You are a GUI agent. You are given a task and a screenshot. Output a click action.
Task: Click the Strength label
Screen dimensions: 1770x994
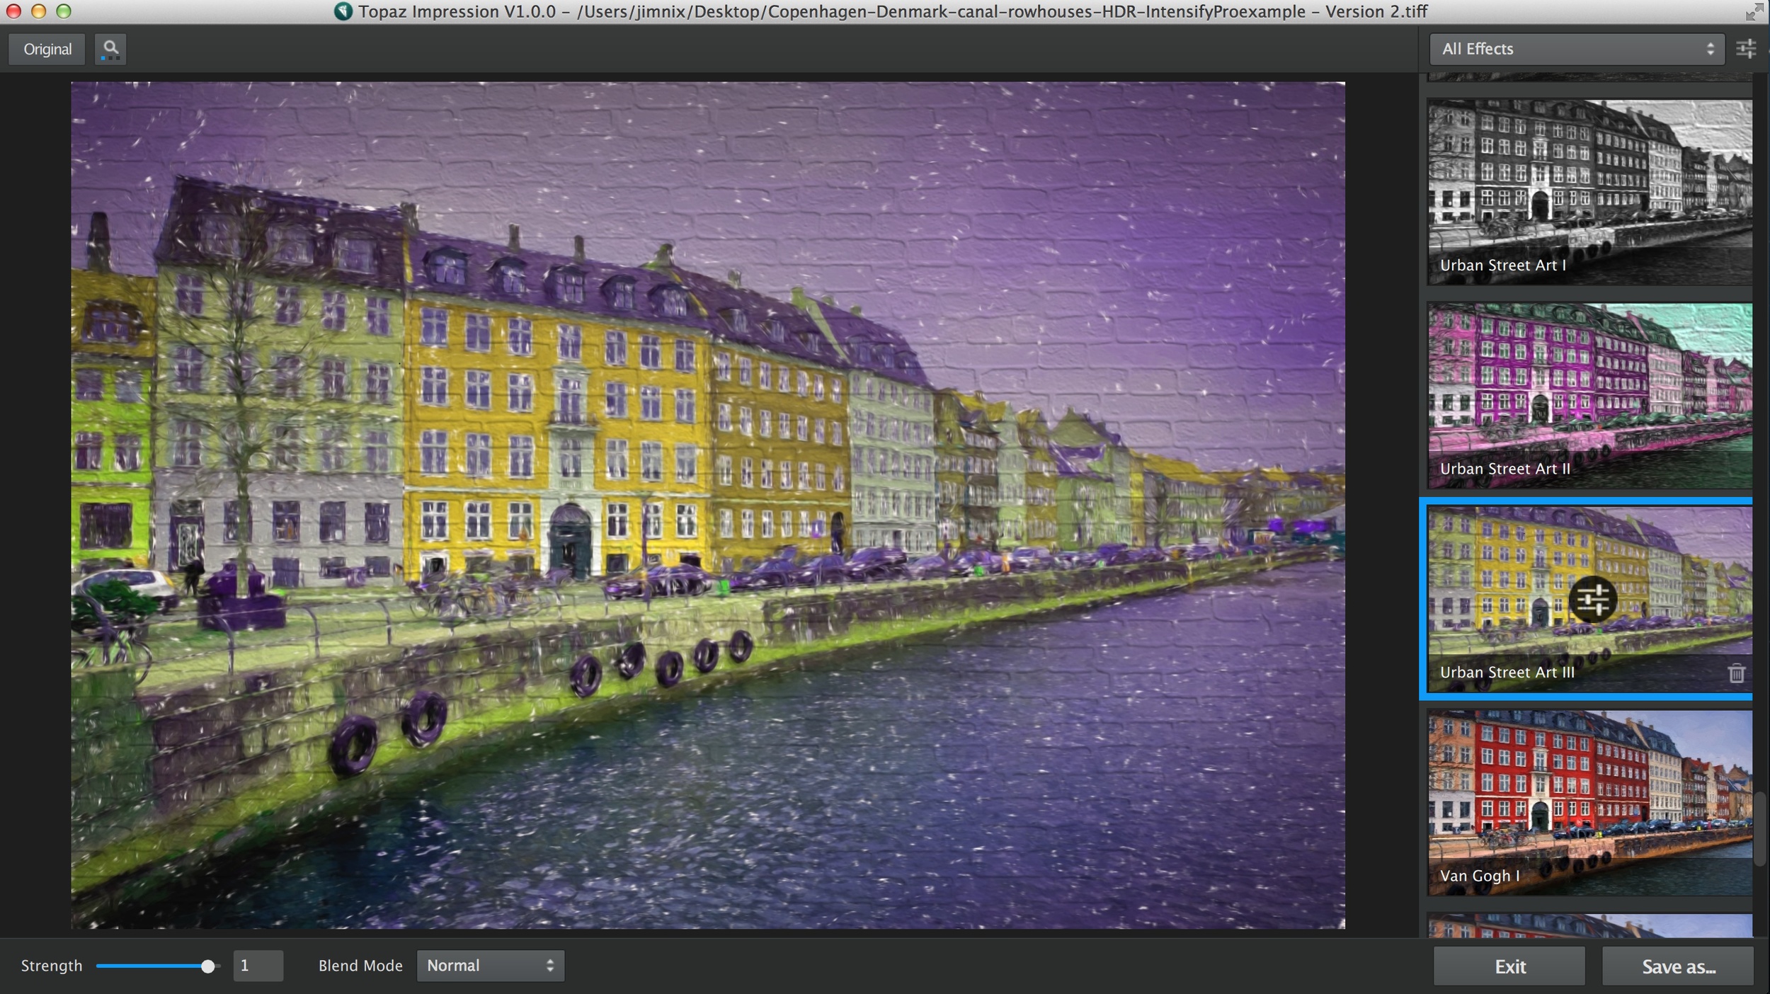click(x=52, y=966)
